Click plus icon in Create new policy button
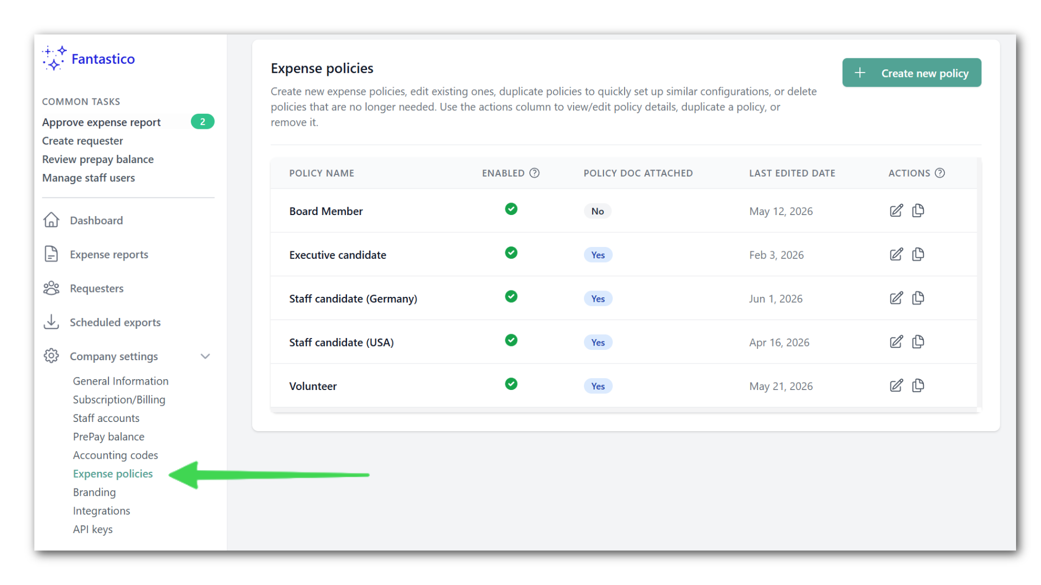The width and height of the screenshot is (1041, 585). click(860, 73)
